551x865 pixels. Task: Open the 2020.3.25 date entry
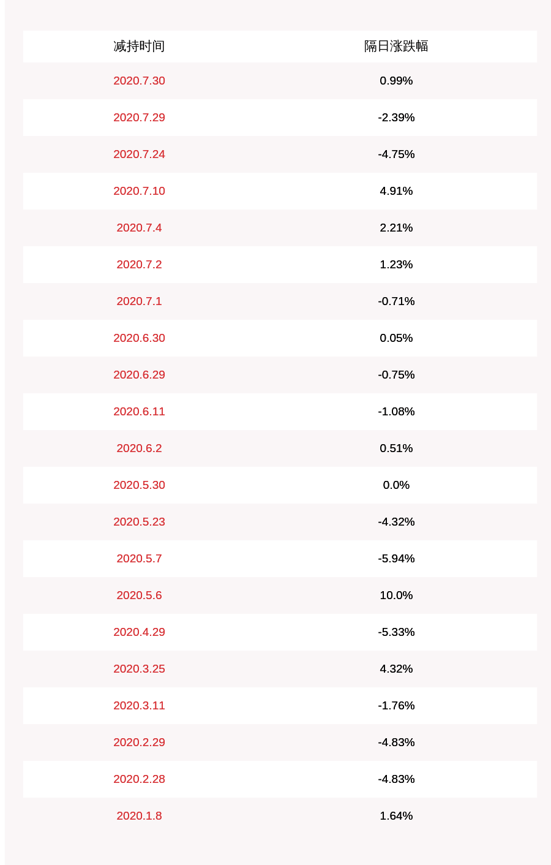[x=139, y=669]
